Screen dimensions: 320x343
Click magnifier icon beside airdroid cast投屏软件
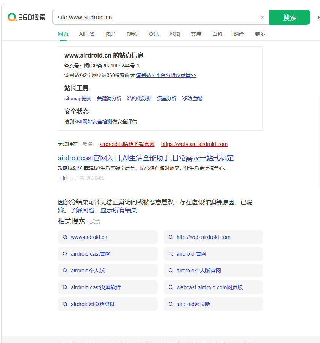pyautogui.click(x=65, y=287)
